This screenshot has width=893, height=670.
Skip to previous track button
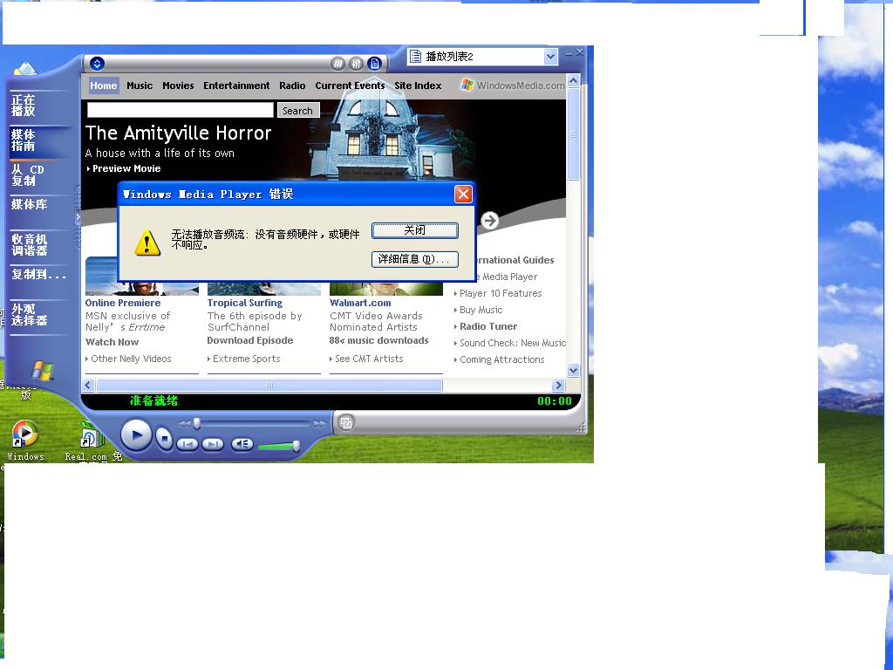click(x=187, y=444)
